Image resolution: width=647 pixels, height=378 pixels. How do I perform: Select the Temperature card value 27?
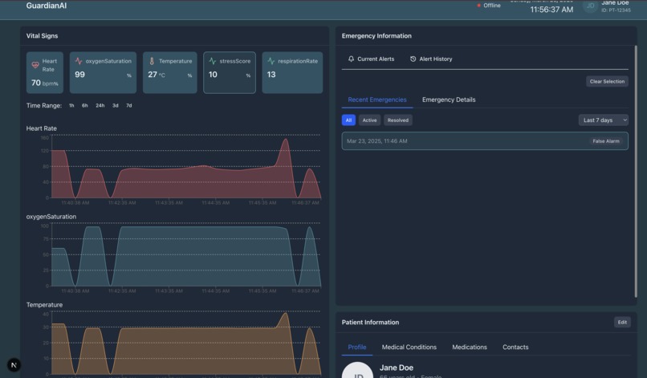pos(153,75)
